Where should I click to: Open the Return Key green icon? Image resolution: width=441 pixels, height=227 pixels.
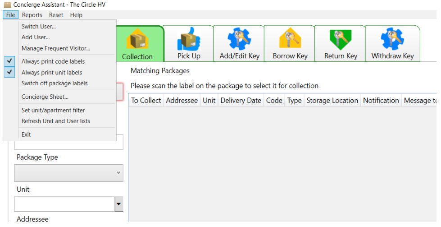pos(340,40)
